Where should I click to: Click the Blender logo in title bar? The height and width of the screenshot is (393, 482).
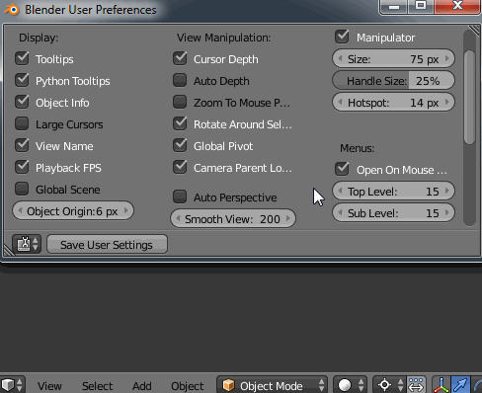point(12,10)
